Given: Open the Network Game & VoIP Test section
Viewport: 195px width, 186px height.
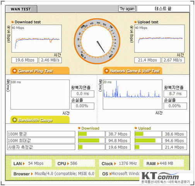Looking at the screenshot, I should pos(132,71).
